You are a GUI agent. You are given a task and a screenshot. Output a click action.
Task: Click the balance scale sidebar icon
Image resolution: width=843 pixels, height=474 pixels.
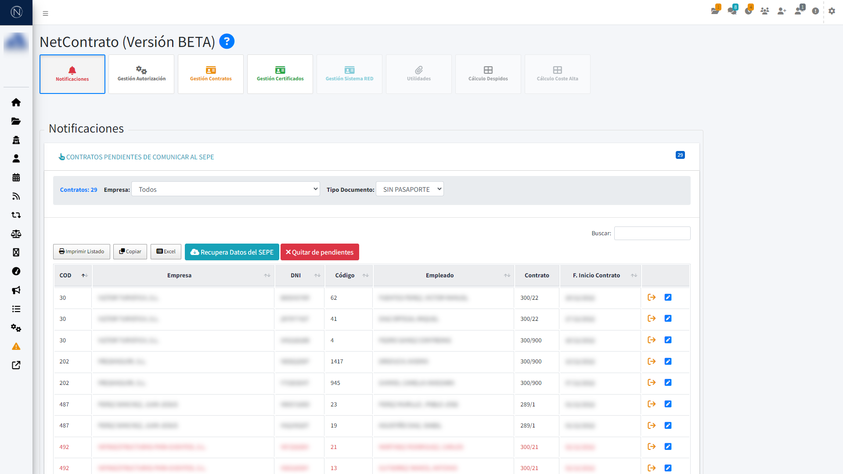[x=16, y=234]
